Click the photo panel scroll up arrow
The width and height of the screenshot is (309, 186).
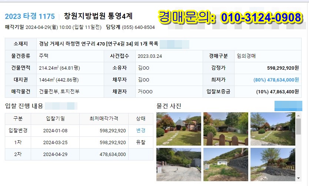point(298,116)
